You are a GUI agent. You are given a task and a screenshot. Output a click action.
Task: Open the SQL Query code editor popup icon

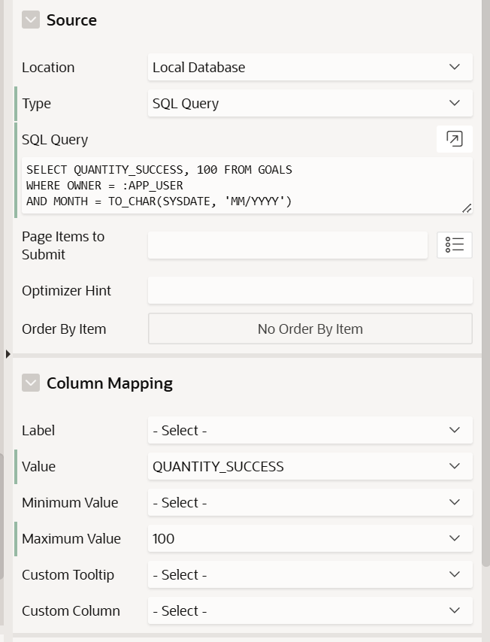tap(454, 138)
